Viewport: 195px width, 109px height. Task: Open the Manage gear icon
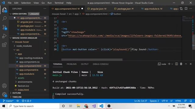coord(4,94)
